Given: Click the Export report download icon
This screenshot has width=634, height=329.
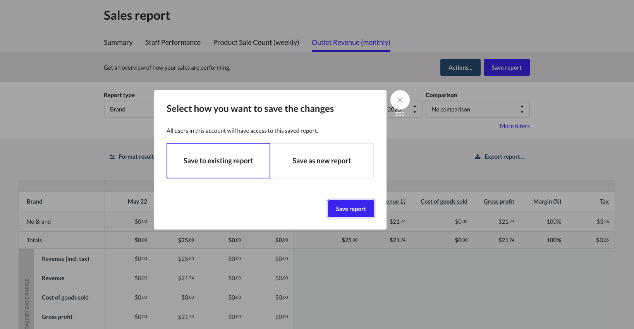Looking at the screenshot, I should coord(478,156).
